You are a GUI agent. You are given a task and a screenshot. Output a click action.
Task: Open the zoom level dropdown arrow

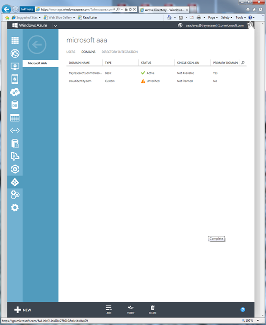pyautogui.click(x=258, y=320)
